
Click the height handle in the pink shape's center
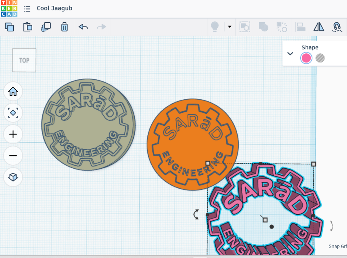point(265,220)
